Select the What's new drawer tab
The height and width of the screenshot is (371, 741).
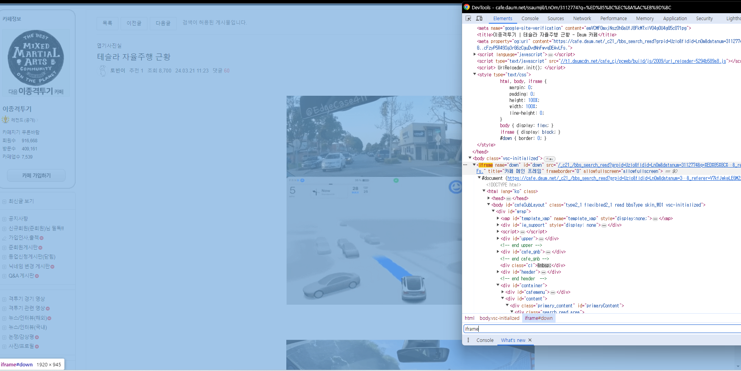coord(513,340)
